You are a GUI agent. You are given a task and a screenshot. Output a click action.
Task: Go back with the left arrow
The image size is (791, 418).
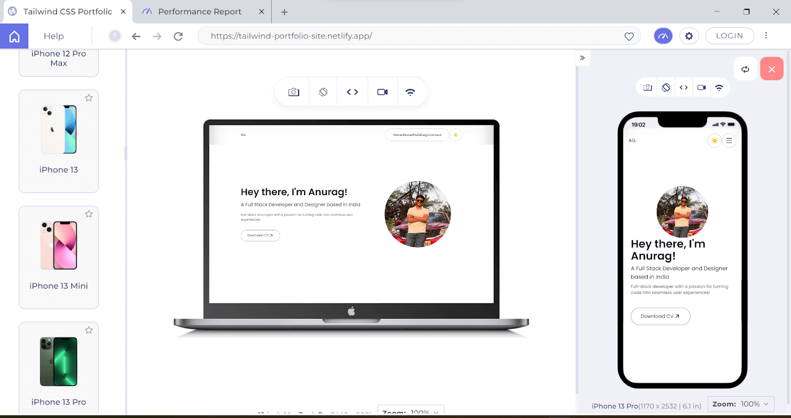click(x=136, y=36)
